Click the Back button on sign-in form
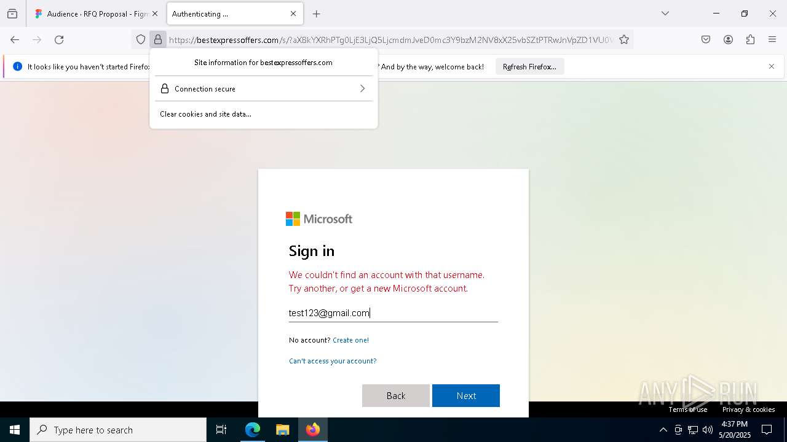The height and width of the screenshot is (442, 787). [x=396, y=396]
